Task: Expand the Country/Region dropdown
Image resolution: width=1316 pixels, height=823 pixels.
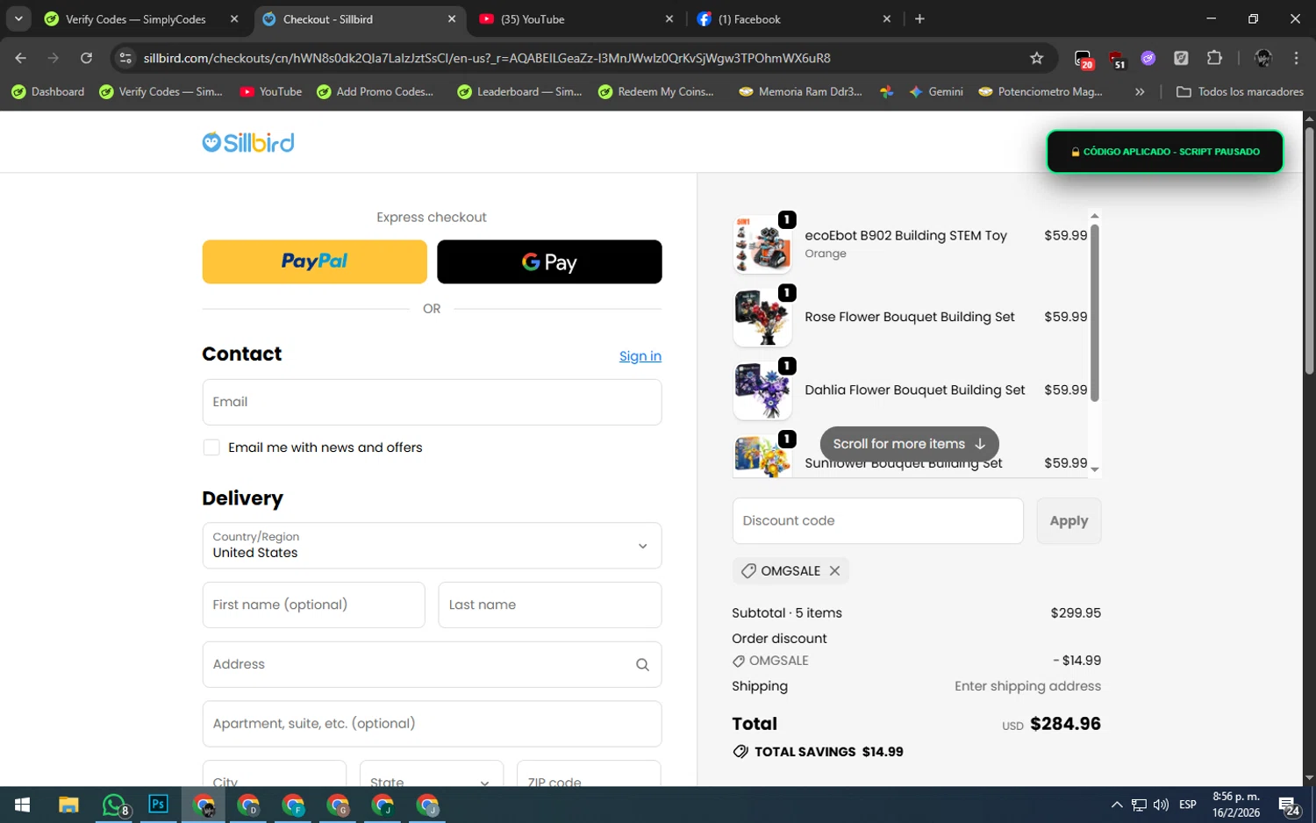Action: click(x=432, y=546)
